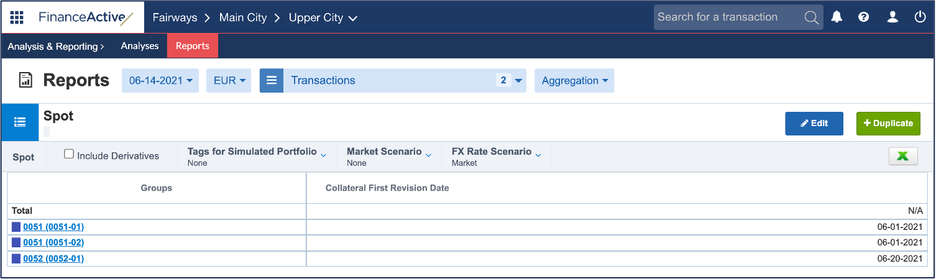Image resolution: width=936 pixels, height=279 pixels.
Task: Click the power logout icon
Action: [920, 17]
